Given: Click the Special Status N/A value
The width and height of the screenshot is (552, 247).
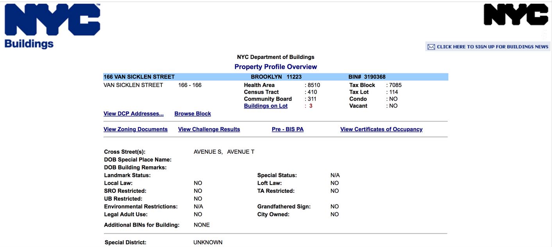Looking at the screenshot, I should point(335,175).
